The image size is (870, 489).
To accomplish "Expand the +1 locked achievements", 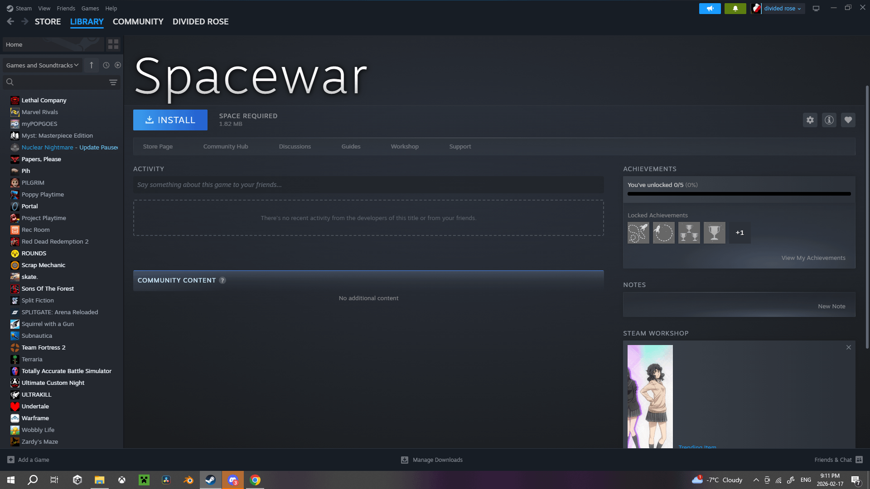I will point(739,233).
